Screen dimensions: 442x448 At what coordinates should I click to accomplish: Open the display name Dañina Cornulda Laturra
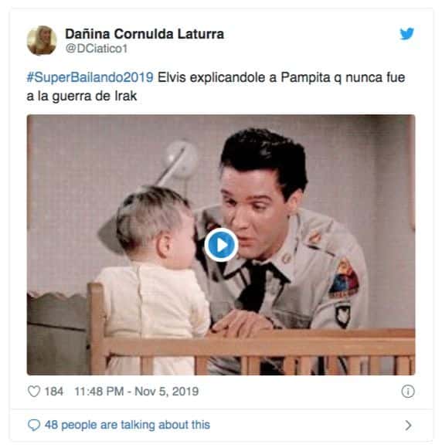144,34
